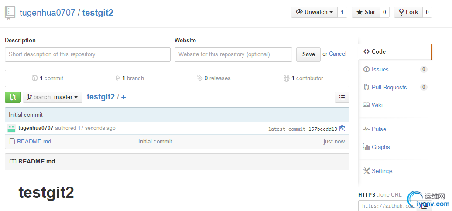Screen dimensions: 452x211
Task: Open the 1 branch link
Action: (130, 78)
